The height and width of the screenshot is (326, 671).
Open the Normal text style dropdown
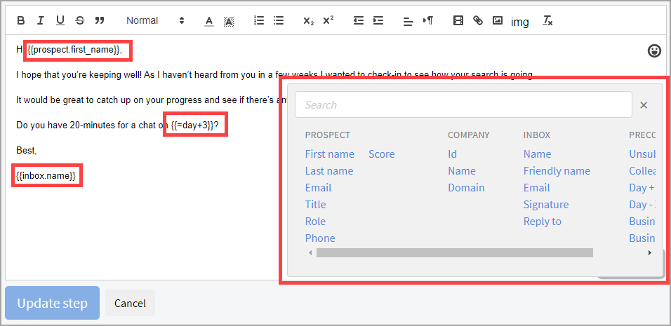coord(155,20)
